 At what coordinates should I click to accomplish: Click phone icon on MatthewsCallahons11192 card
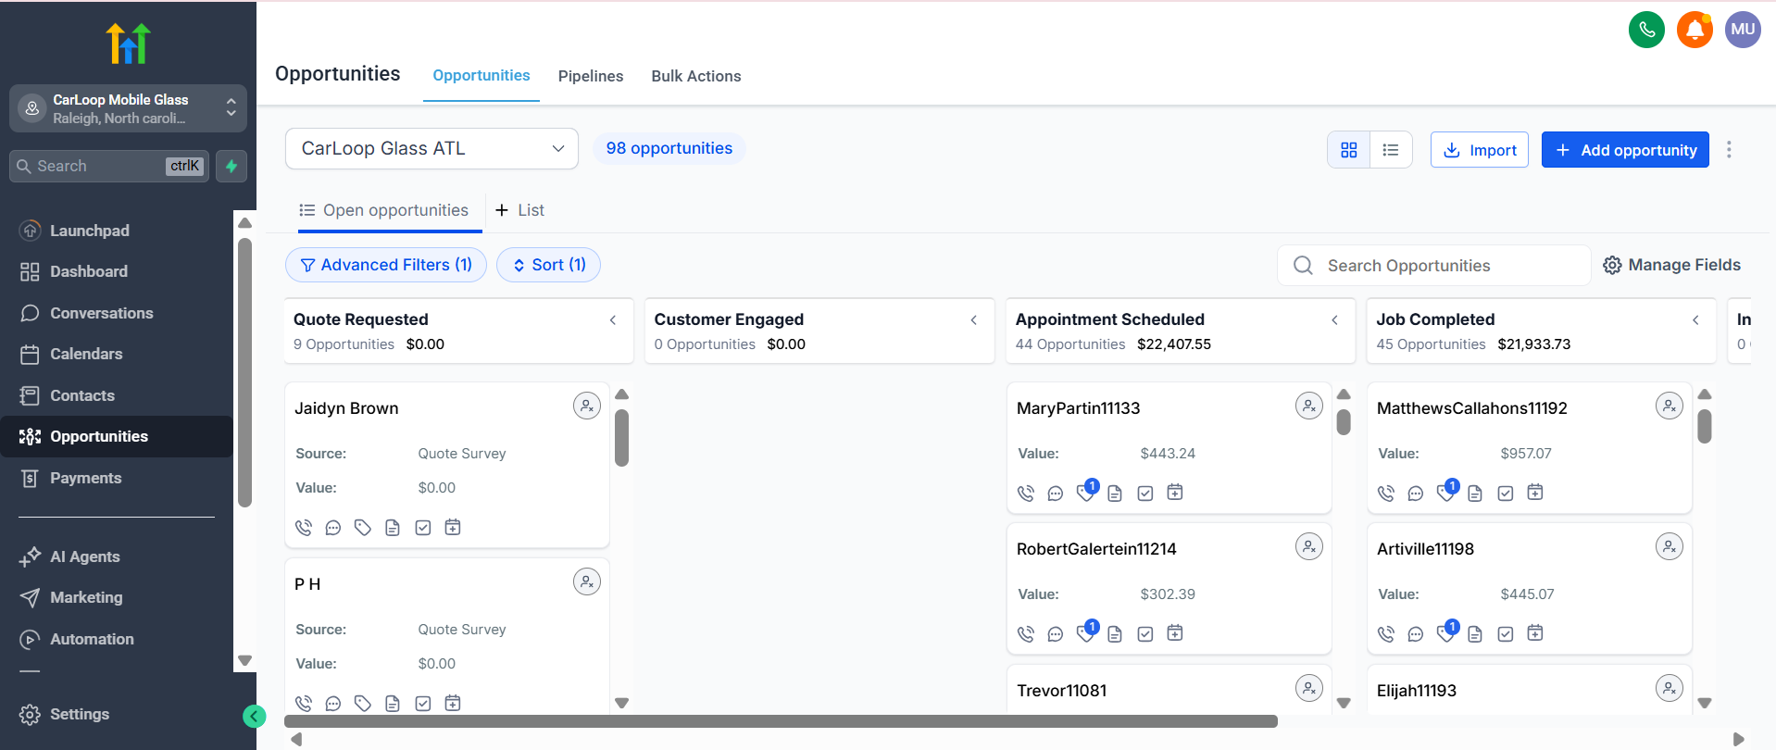point(1386,494)
